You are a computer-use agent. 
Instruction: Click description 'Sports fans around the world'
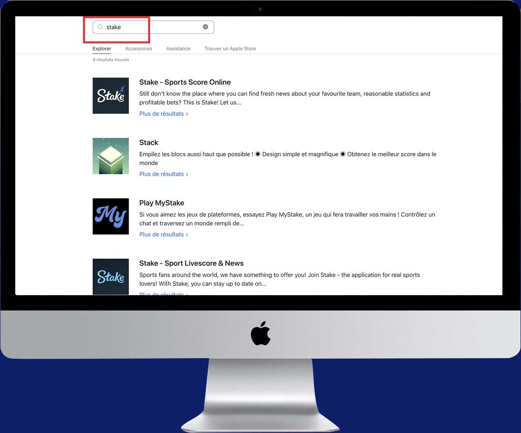click(x=279, y=279)
